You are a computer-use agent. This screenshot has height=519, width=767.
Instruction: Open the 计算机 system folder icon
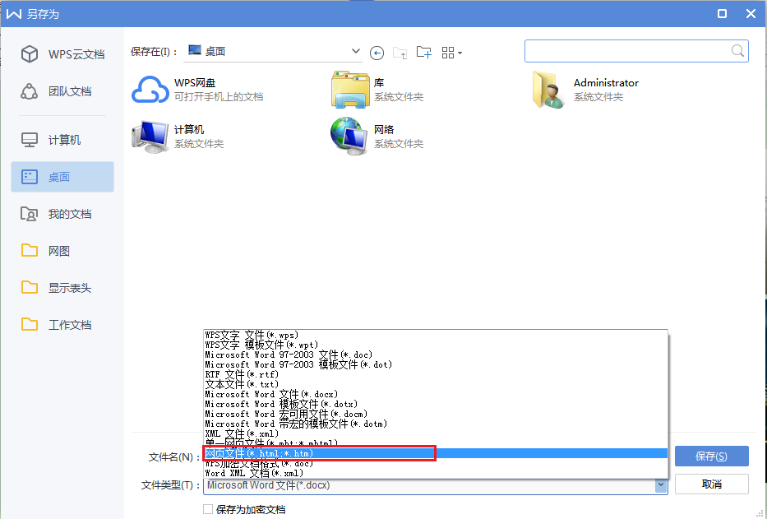[x=150, y=137]
